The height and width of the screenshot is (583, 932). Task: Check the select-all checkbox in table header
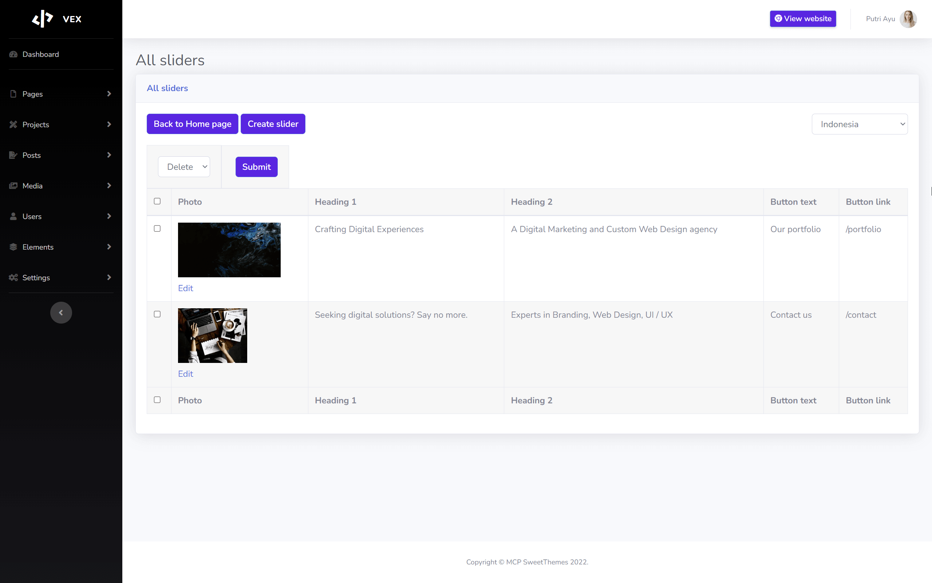(x=157, y=201)
